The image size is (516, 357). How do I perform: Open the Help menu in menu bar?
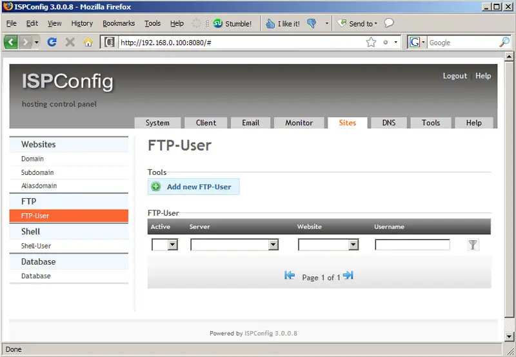177,23
